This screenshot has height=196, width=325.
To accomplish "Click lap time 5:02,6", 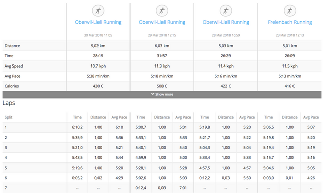I will click(141, 178).
